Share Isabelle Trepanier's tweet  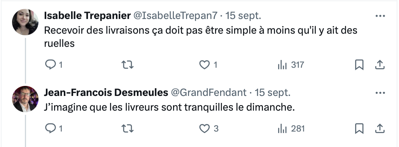380,65
